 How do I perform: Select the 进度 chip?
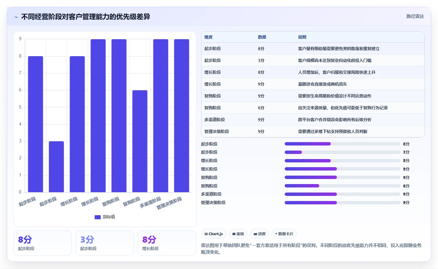coord(260,234)
